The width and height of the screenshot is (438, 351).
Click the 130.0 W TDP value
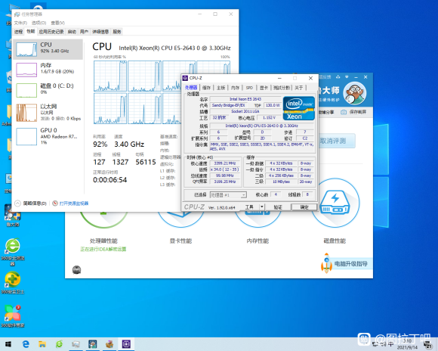[x=273, y=105]
